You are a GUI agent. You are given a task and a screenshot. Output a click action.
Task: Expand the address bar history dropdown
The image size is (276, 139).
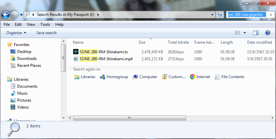tap(212, 15)
